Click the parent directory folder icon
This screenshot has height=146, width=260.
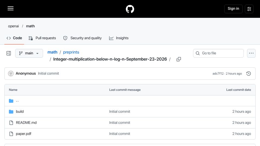pos(11,101)
